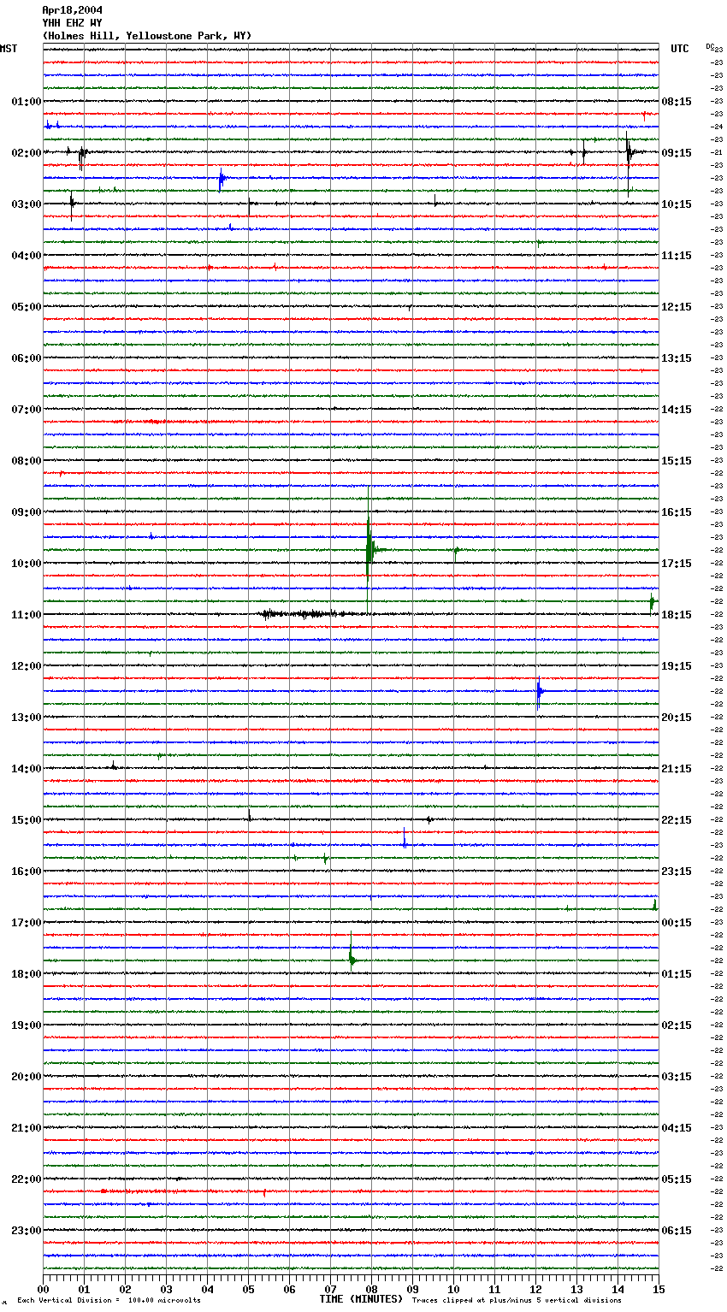This screenshot has width=727, height=1312.
Task: Click the blue seismic event near 12:30
Action: coord(540,692)
